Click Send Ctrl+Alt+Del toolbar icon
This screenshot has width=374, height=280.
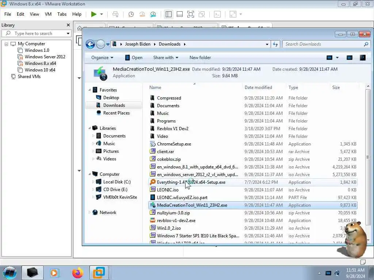click(x=115, y=14)
